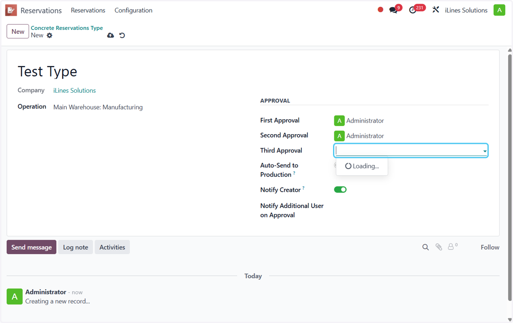513x323 pixels.
Task: Click the 'Creating a new record...' message
Action: 57,301
